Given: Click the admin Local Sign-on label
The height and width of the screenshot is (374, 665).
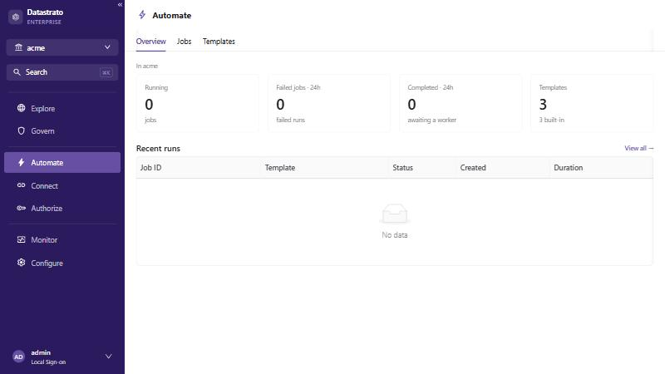Looking at the screenshot, I should click(x=48, y=357).
